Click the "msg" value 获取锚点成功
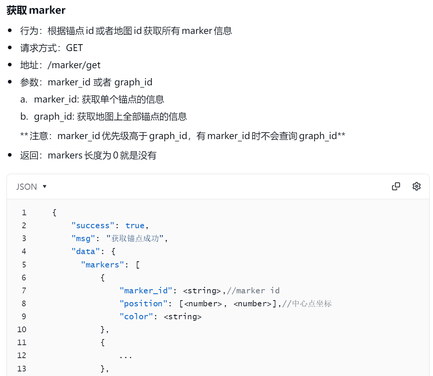This screenshot has height=376, width=433. point(135,238)
